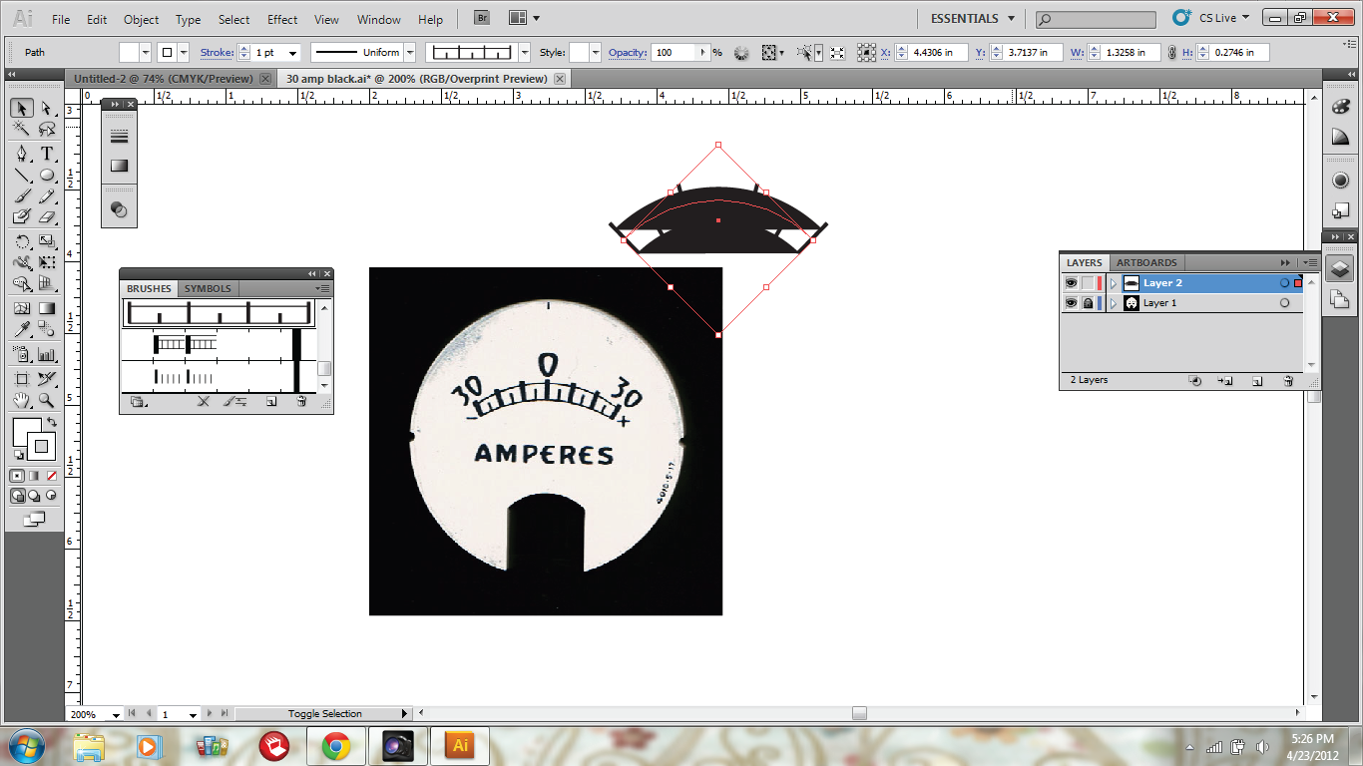
Task: Click the Stroke link in control bar
Action: click(217, 53)
